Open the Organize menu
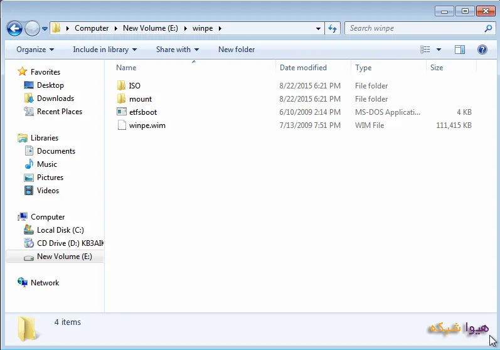This screenshot has width=500, height=350. pyautogui.click(x=35, y=50)
